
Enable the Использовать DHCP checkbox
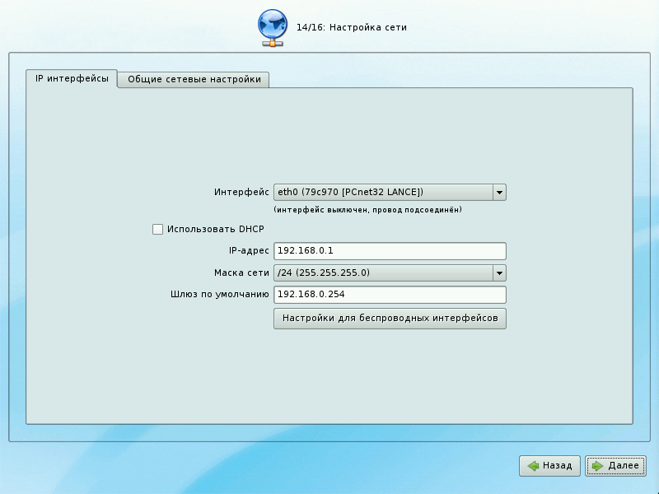158,230
